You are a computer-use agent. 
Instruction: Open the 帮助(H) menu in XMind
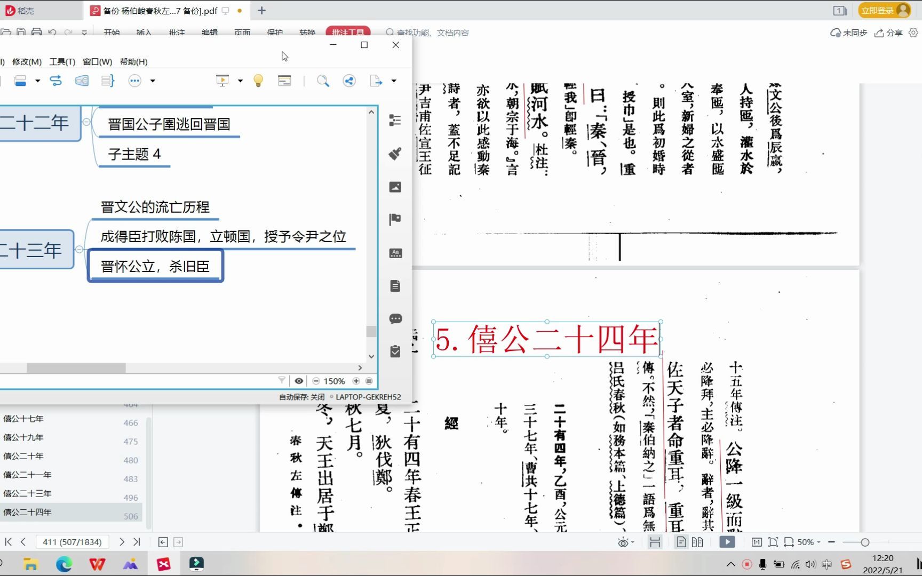coord(133,62)
